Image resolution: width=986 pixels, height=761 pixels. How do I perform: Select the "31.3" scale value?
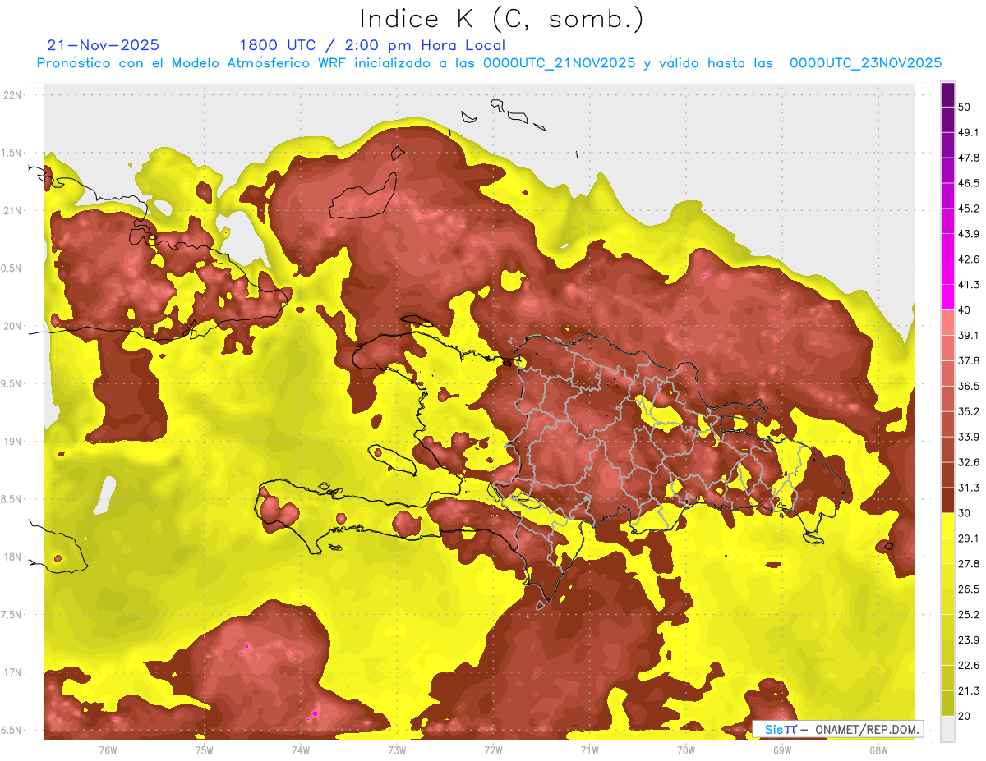(x=969, y=488)
